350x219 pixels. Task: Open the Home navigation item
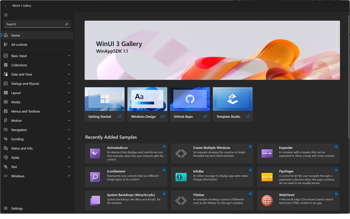click(37, 35)
